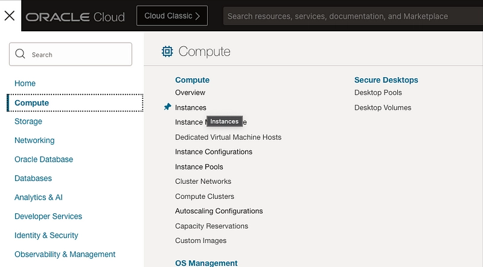Viewport: 483px width, 267px height.
Task: Open Desktop Pools
Action: coord(378,93)
